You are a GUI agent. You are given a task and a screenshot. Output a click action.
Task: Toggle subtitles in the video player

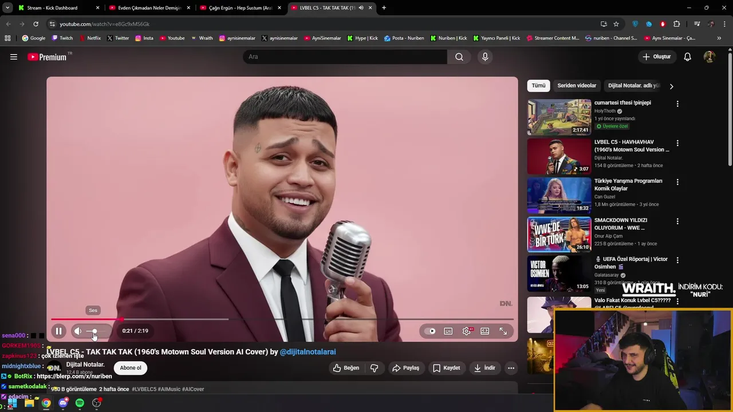pyautogui.click(x=448, y=331)
